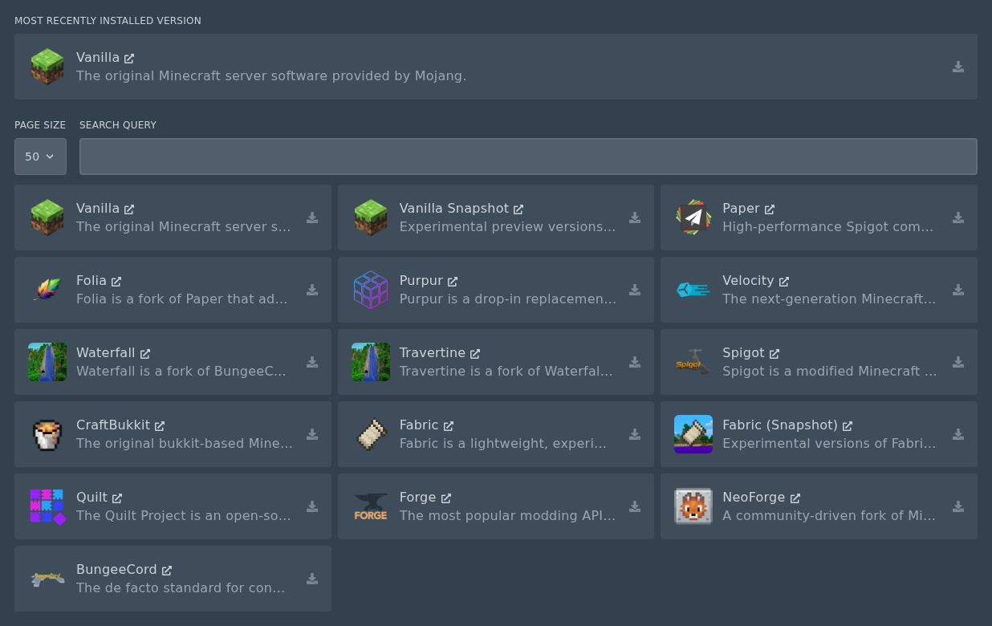992x626 pixels.
Task: Select the Purpur title text
Action: (x=421, y=281)
